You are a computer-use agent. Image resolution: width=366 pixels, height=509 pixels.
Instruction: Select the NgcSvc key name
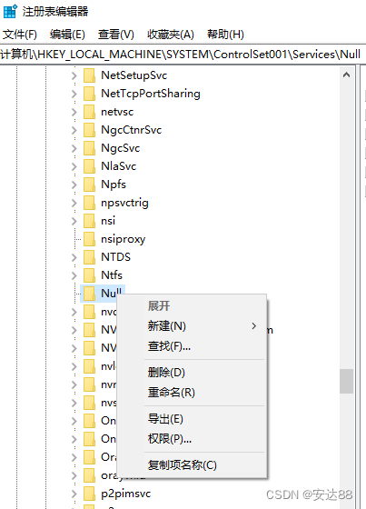coord(121,148)
